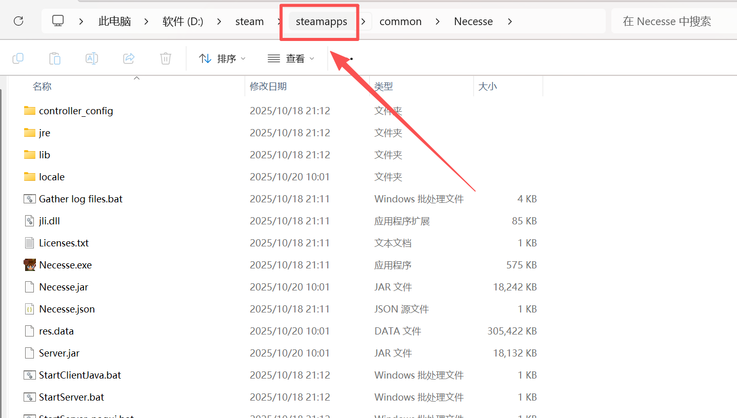This screenshot has width=737, height=418.
Task: Expand the chevron after Necesse in the breadcrumb
Action: (x=509, y=22)
